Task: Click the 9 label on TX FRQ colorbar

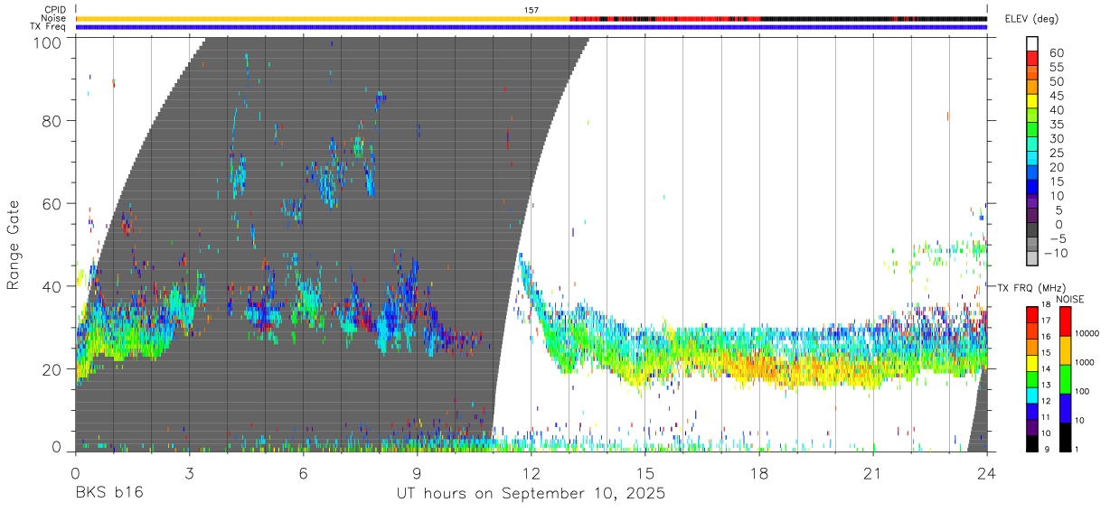Action: pyautogui.click(x=1045, y=449)
